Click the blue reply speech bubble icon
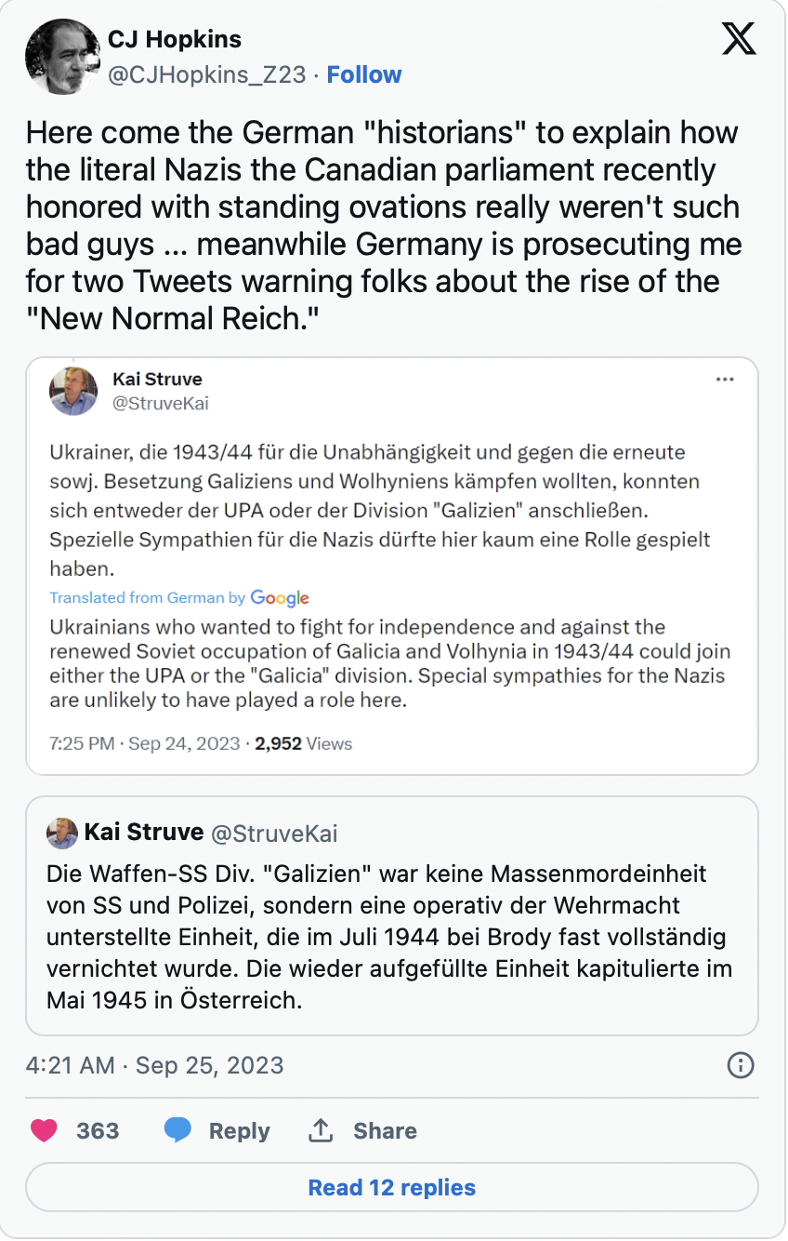Screen dimensions: 788x1241 tap(177, 1130)
